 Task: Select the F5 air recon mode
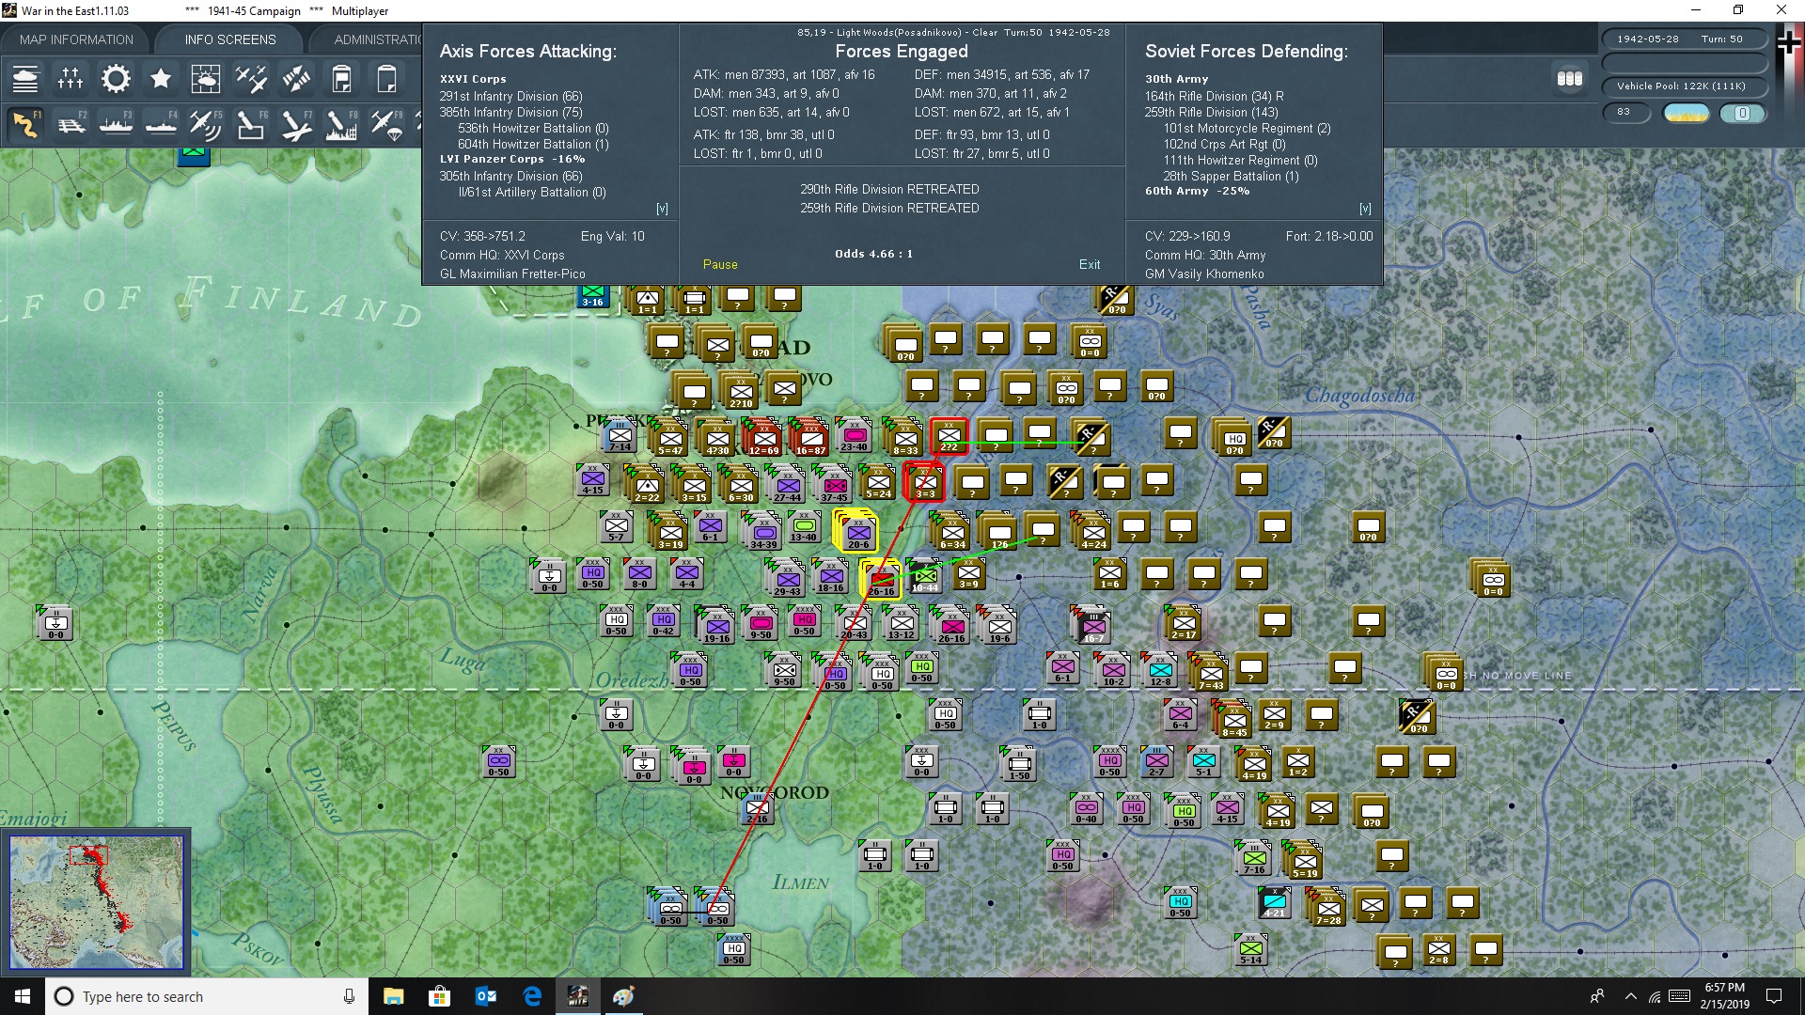pyautogui.click(x=206, y=124)
